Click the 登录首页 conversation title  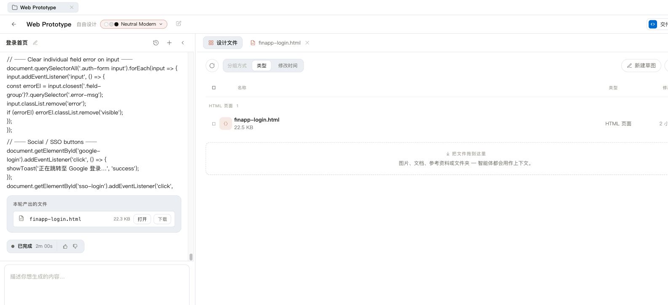click(x=17, y=42)
